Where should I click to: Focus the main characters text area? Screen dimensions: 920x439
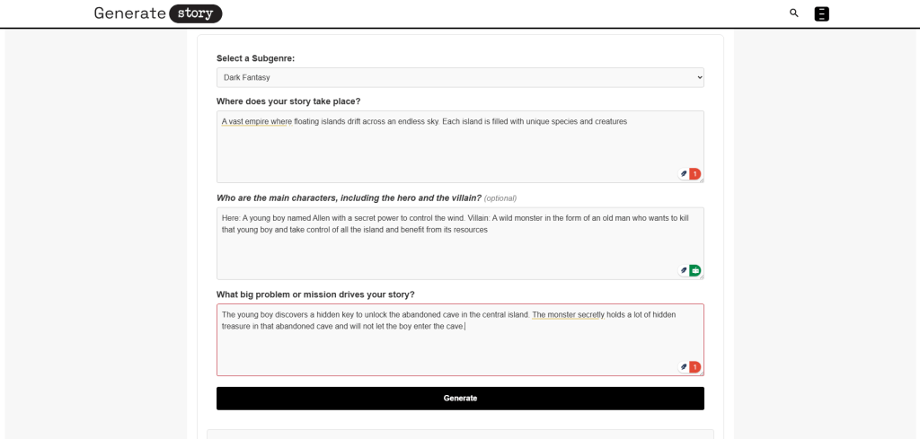pyautogui.click(x=449, y=251)
